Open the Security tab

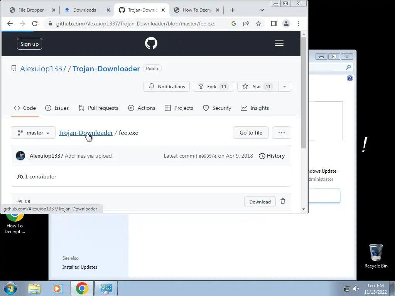(x=217, y=108)
